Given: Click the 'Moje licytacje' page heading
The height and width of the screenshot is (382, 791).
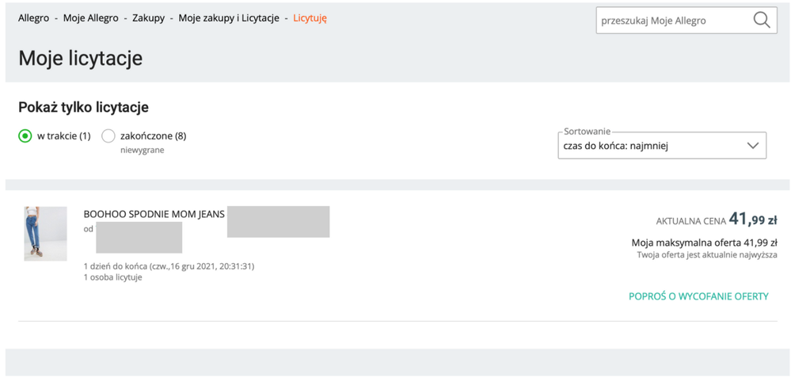Looking at the screenshot, I should tap(80, 59).
